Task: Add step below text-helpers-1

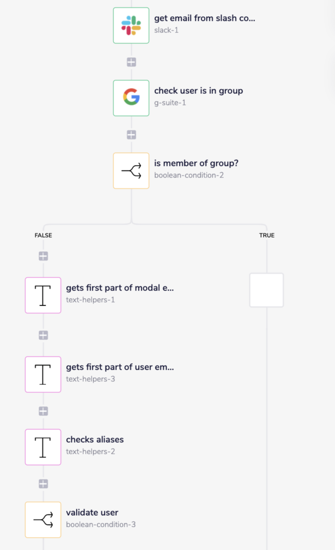Action: (x=43, y=335)
